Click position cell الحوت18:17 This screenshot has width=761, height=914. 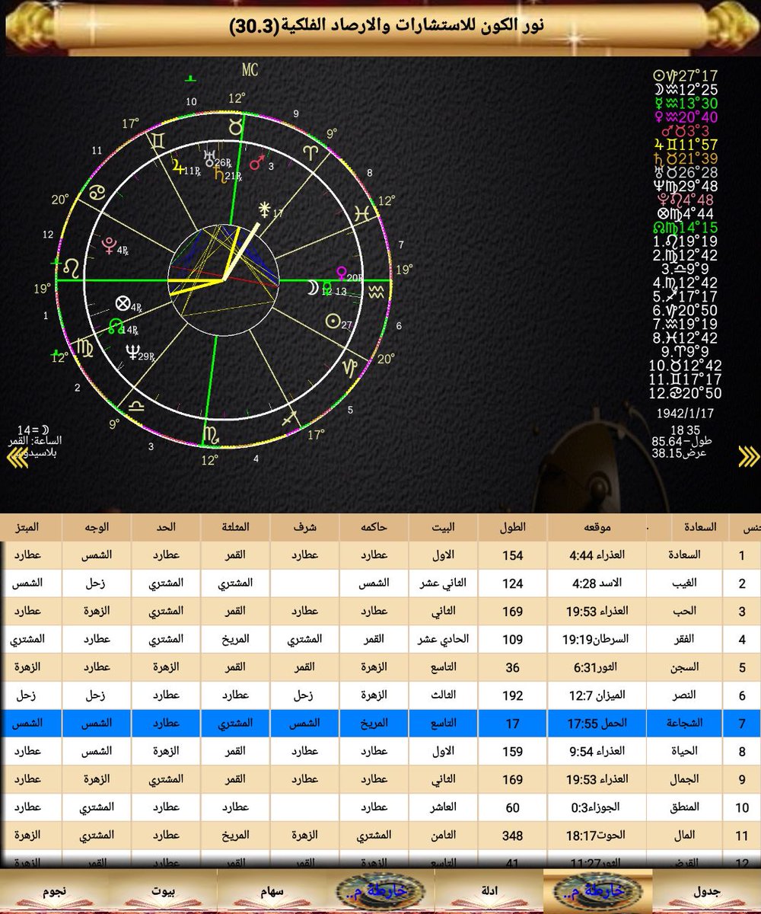pos(597,835)
